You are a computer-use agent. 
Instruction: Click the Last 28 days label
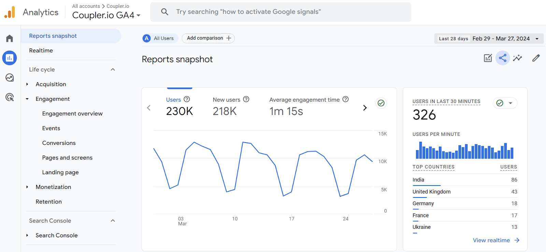click(x=454, y=39)
